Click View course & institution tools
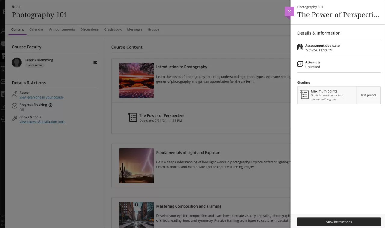 click(42, 122)
